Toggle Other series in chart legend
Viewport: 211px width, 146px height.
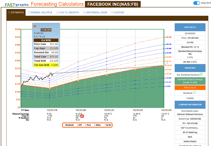(x=98, y=125)
